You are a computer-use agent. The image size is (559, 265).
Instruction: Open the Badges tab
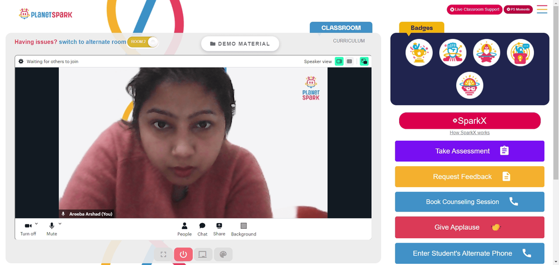(x=421, y=28)
